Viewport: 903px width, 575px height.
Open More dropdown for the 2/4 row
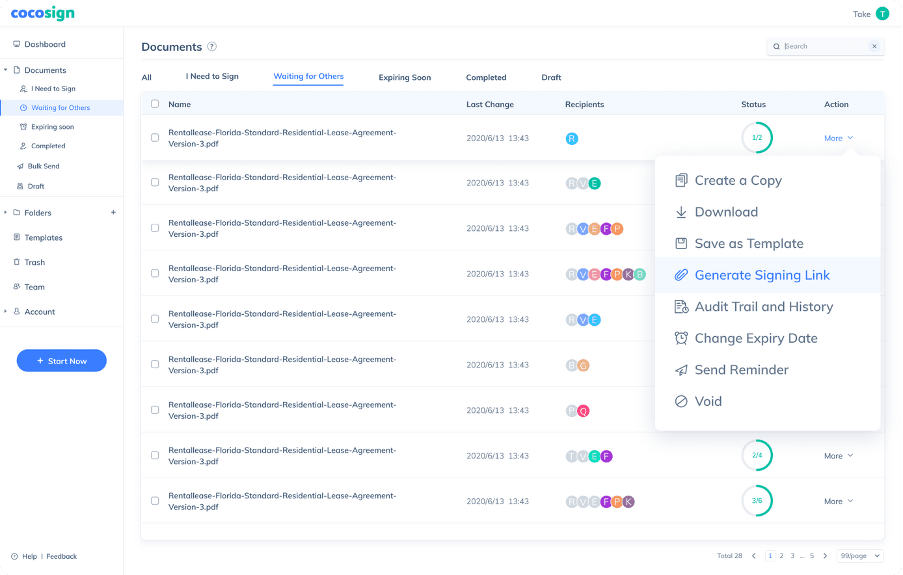[x=839, y=456]
